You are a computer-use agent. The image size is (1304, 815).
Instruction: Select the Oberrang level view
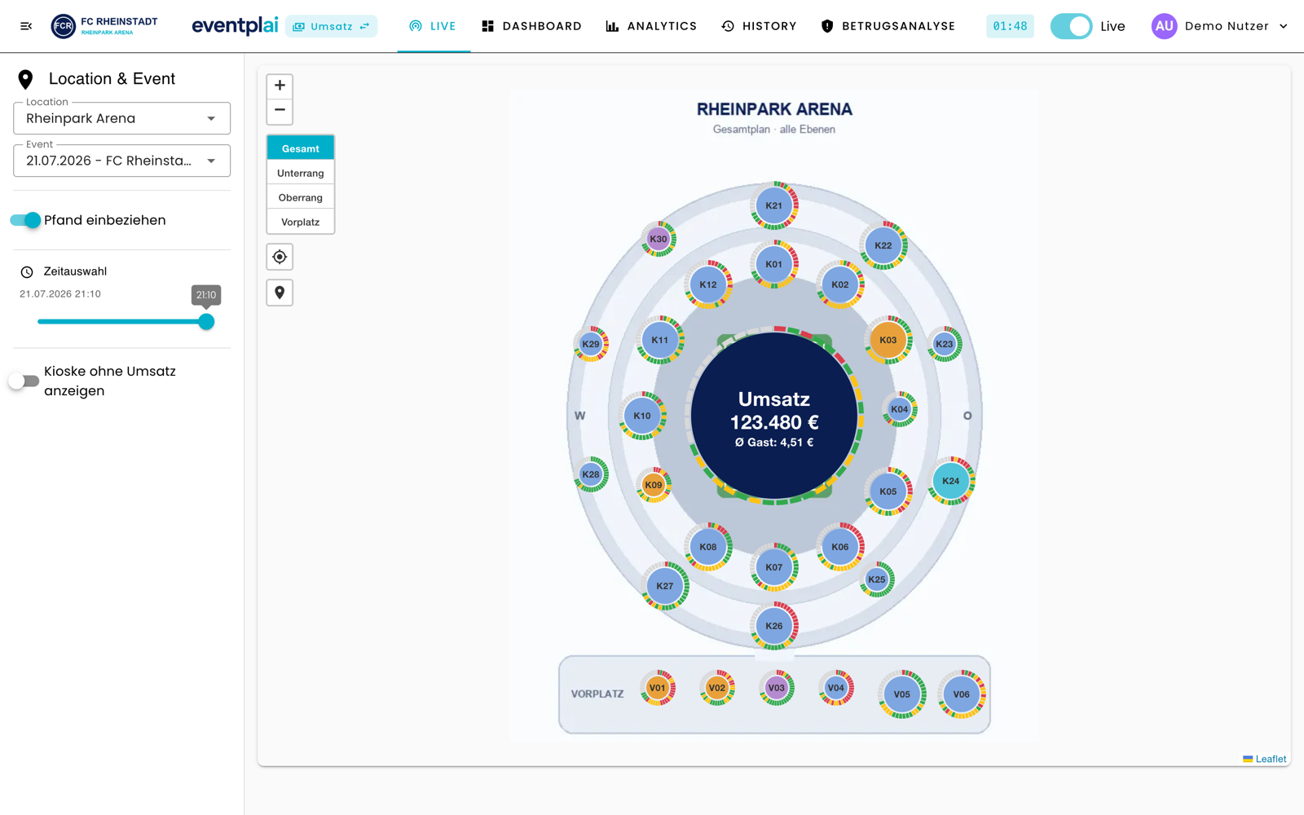pos(301,197)
